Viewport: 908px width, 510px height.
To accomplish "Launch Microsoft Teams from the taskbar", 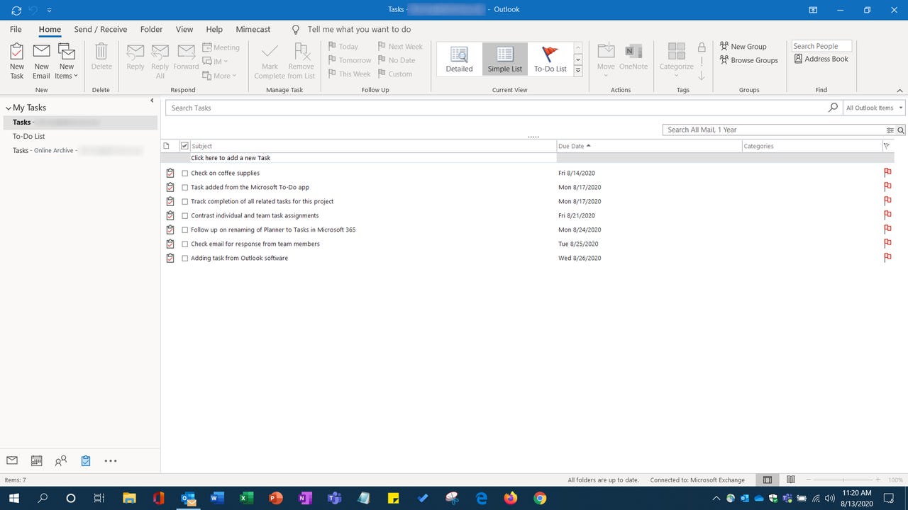I will [x=333, y=498].
